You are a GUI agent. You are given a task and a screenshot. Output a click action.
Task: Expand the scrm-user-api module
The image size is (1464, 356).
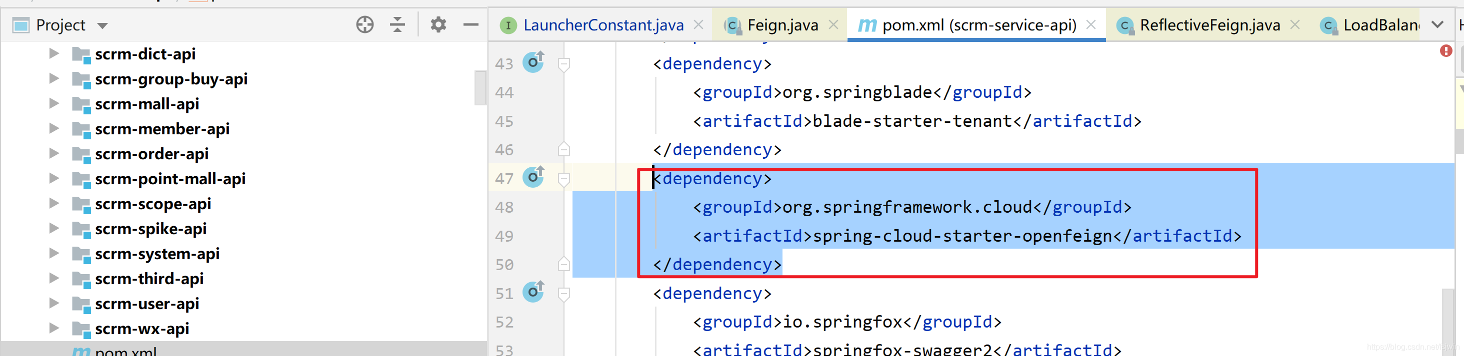tap(54, 303)
